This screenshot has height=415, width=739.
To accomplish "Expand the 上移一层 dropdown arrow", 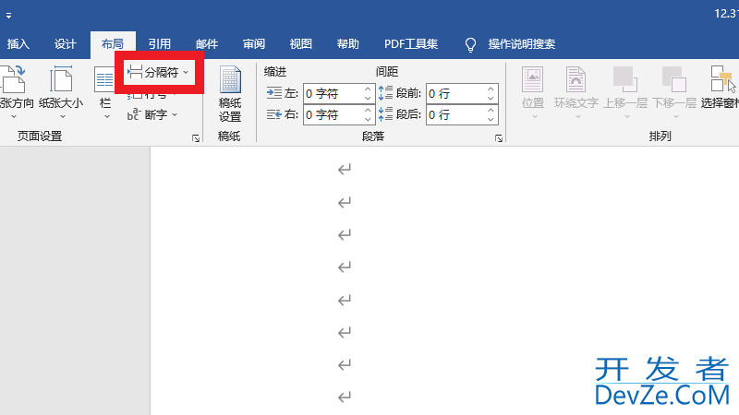I will pyautogui.click(x=627, y=116).
